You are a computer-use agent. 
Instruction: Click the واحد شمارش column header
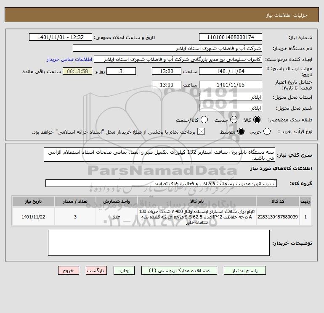[x=117, y=201]
